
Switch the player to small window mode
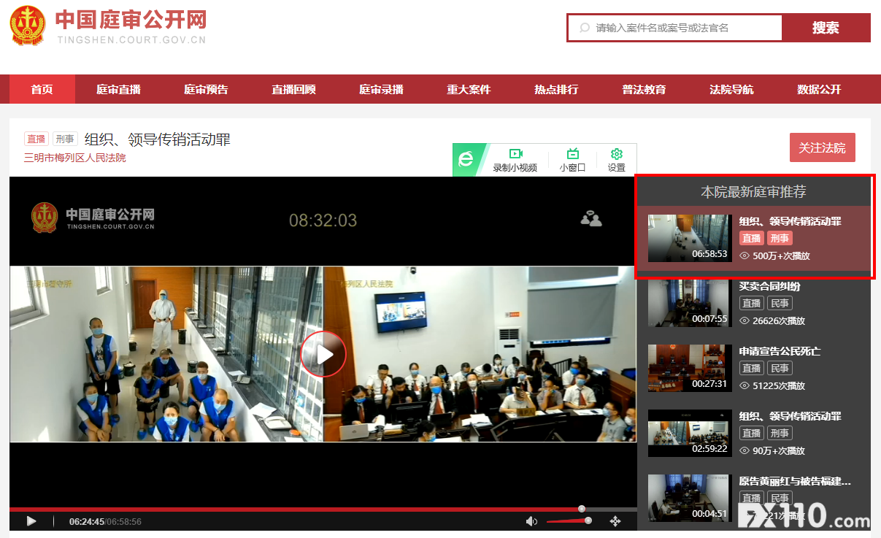572,160
